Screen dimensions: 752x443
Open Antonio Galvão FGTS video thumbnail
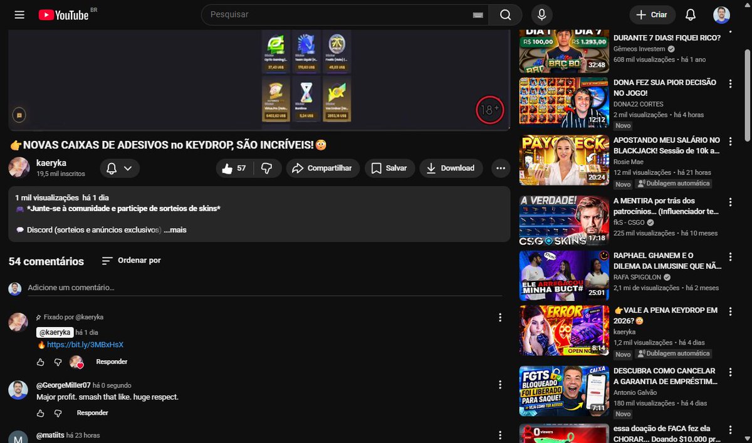pos(564,392)
